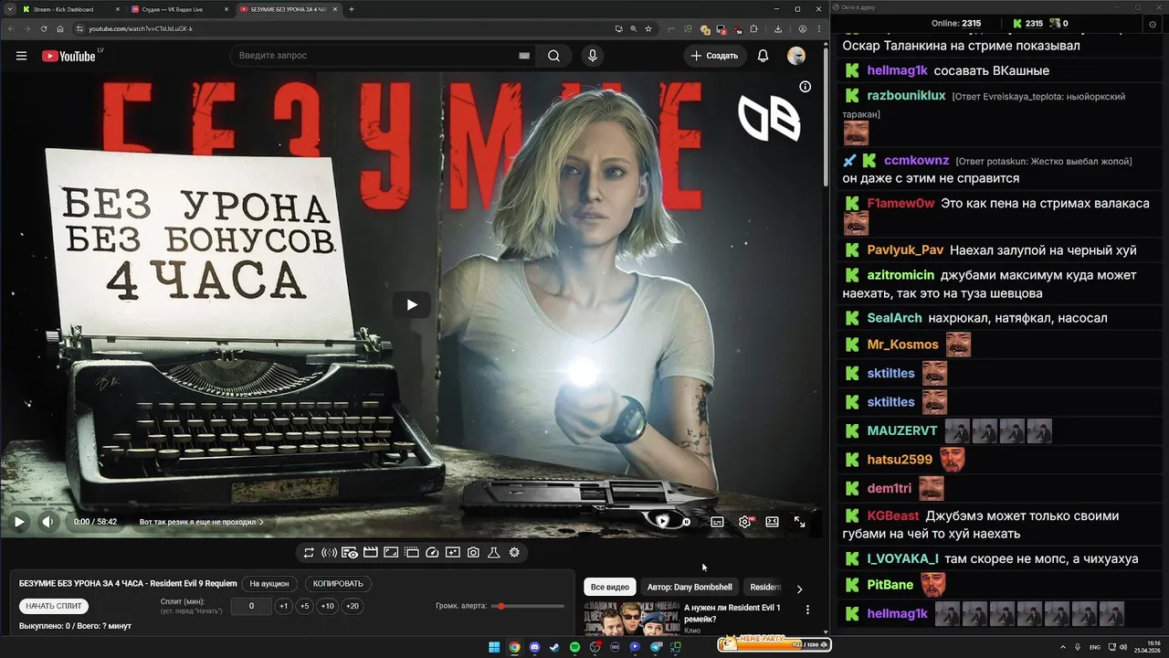Toggle subtitles in the video player

[x=717, y=522]
